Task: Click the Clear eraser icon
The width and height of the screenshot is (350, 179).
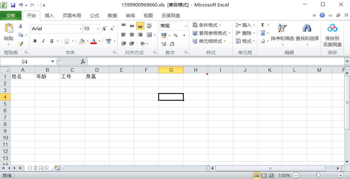Action: pyautogui.click(x=263, y=41)
